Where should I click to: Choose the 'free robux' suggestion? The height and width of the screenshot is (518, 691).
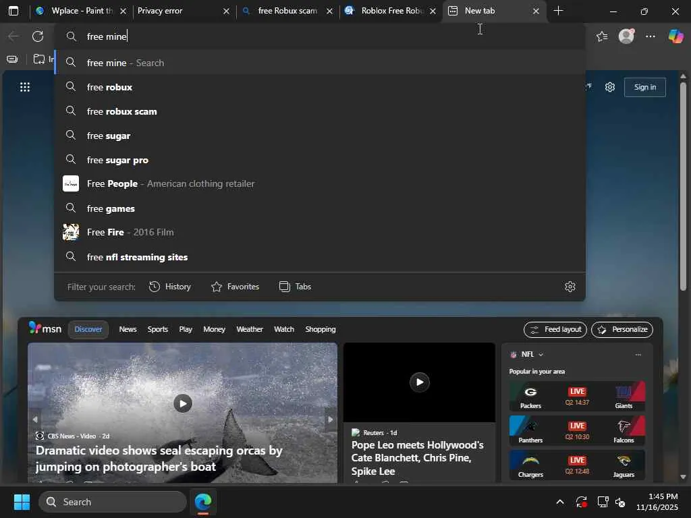pyautogui.click(x=320, y=87)
